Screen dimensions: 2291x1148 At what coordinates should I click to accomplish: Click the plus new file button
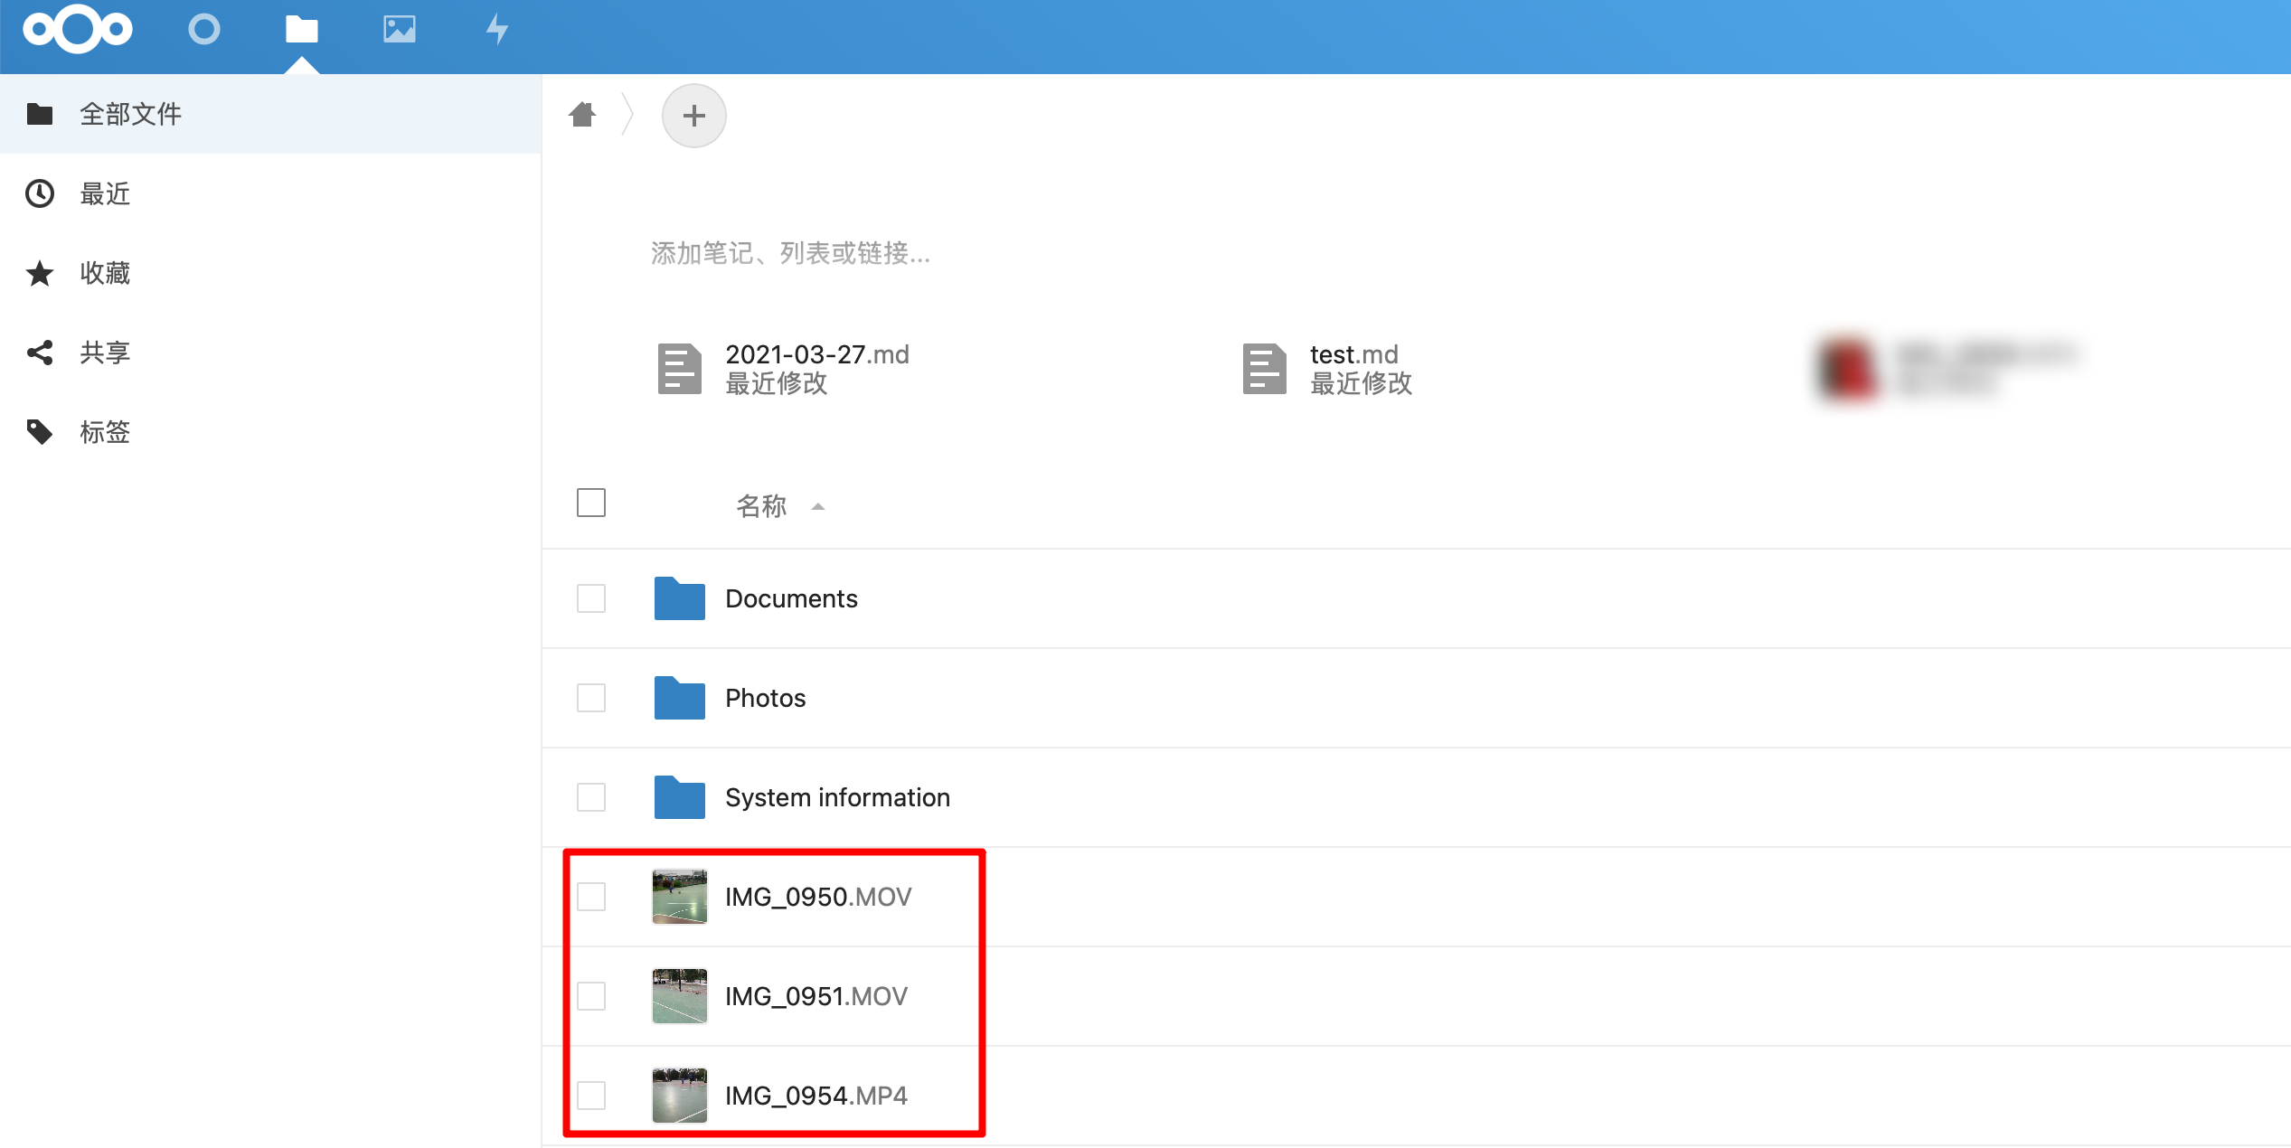(x=693, y=116)
